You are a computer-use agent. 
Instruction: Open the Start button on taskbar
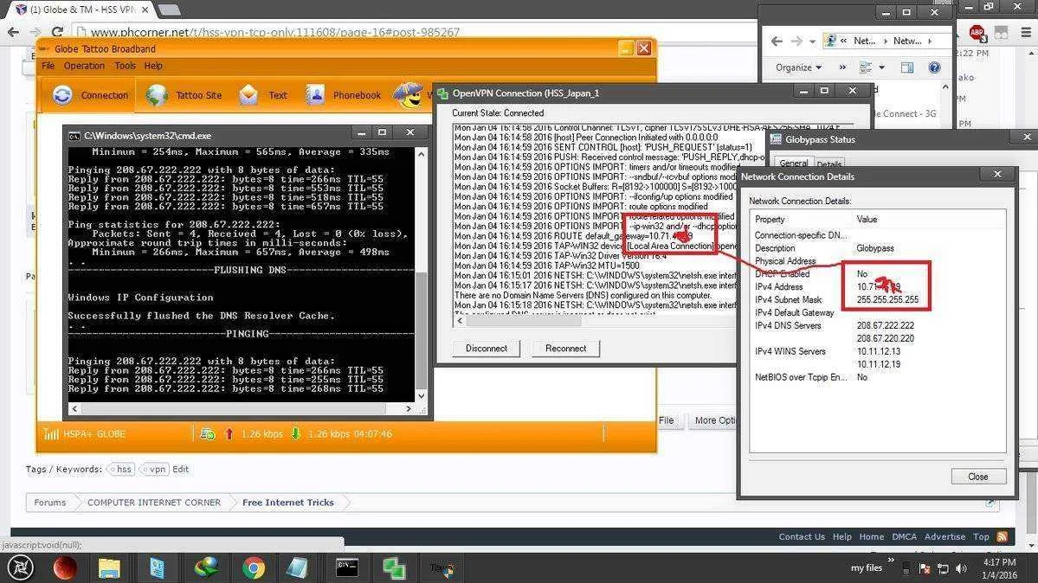point(21,567)
